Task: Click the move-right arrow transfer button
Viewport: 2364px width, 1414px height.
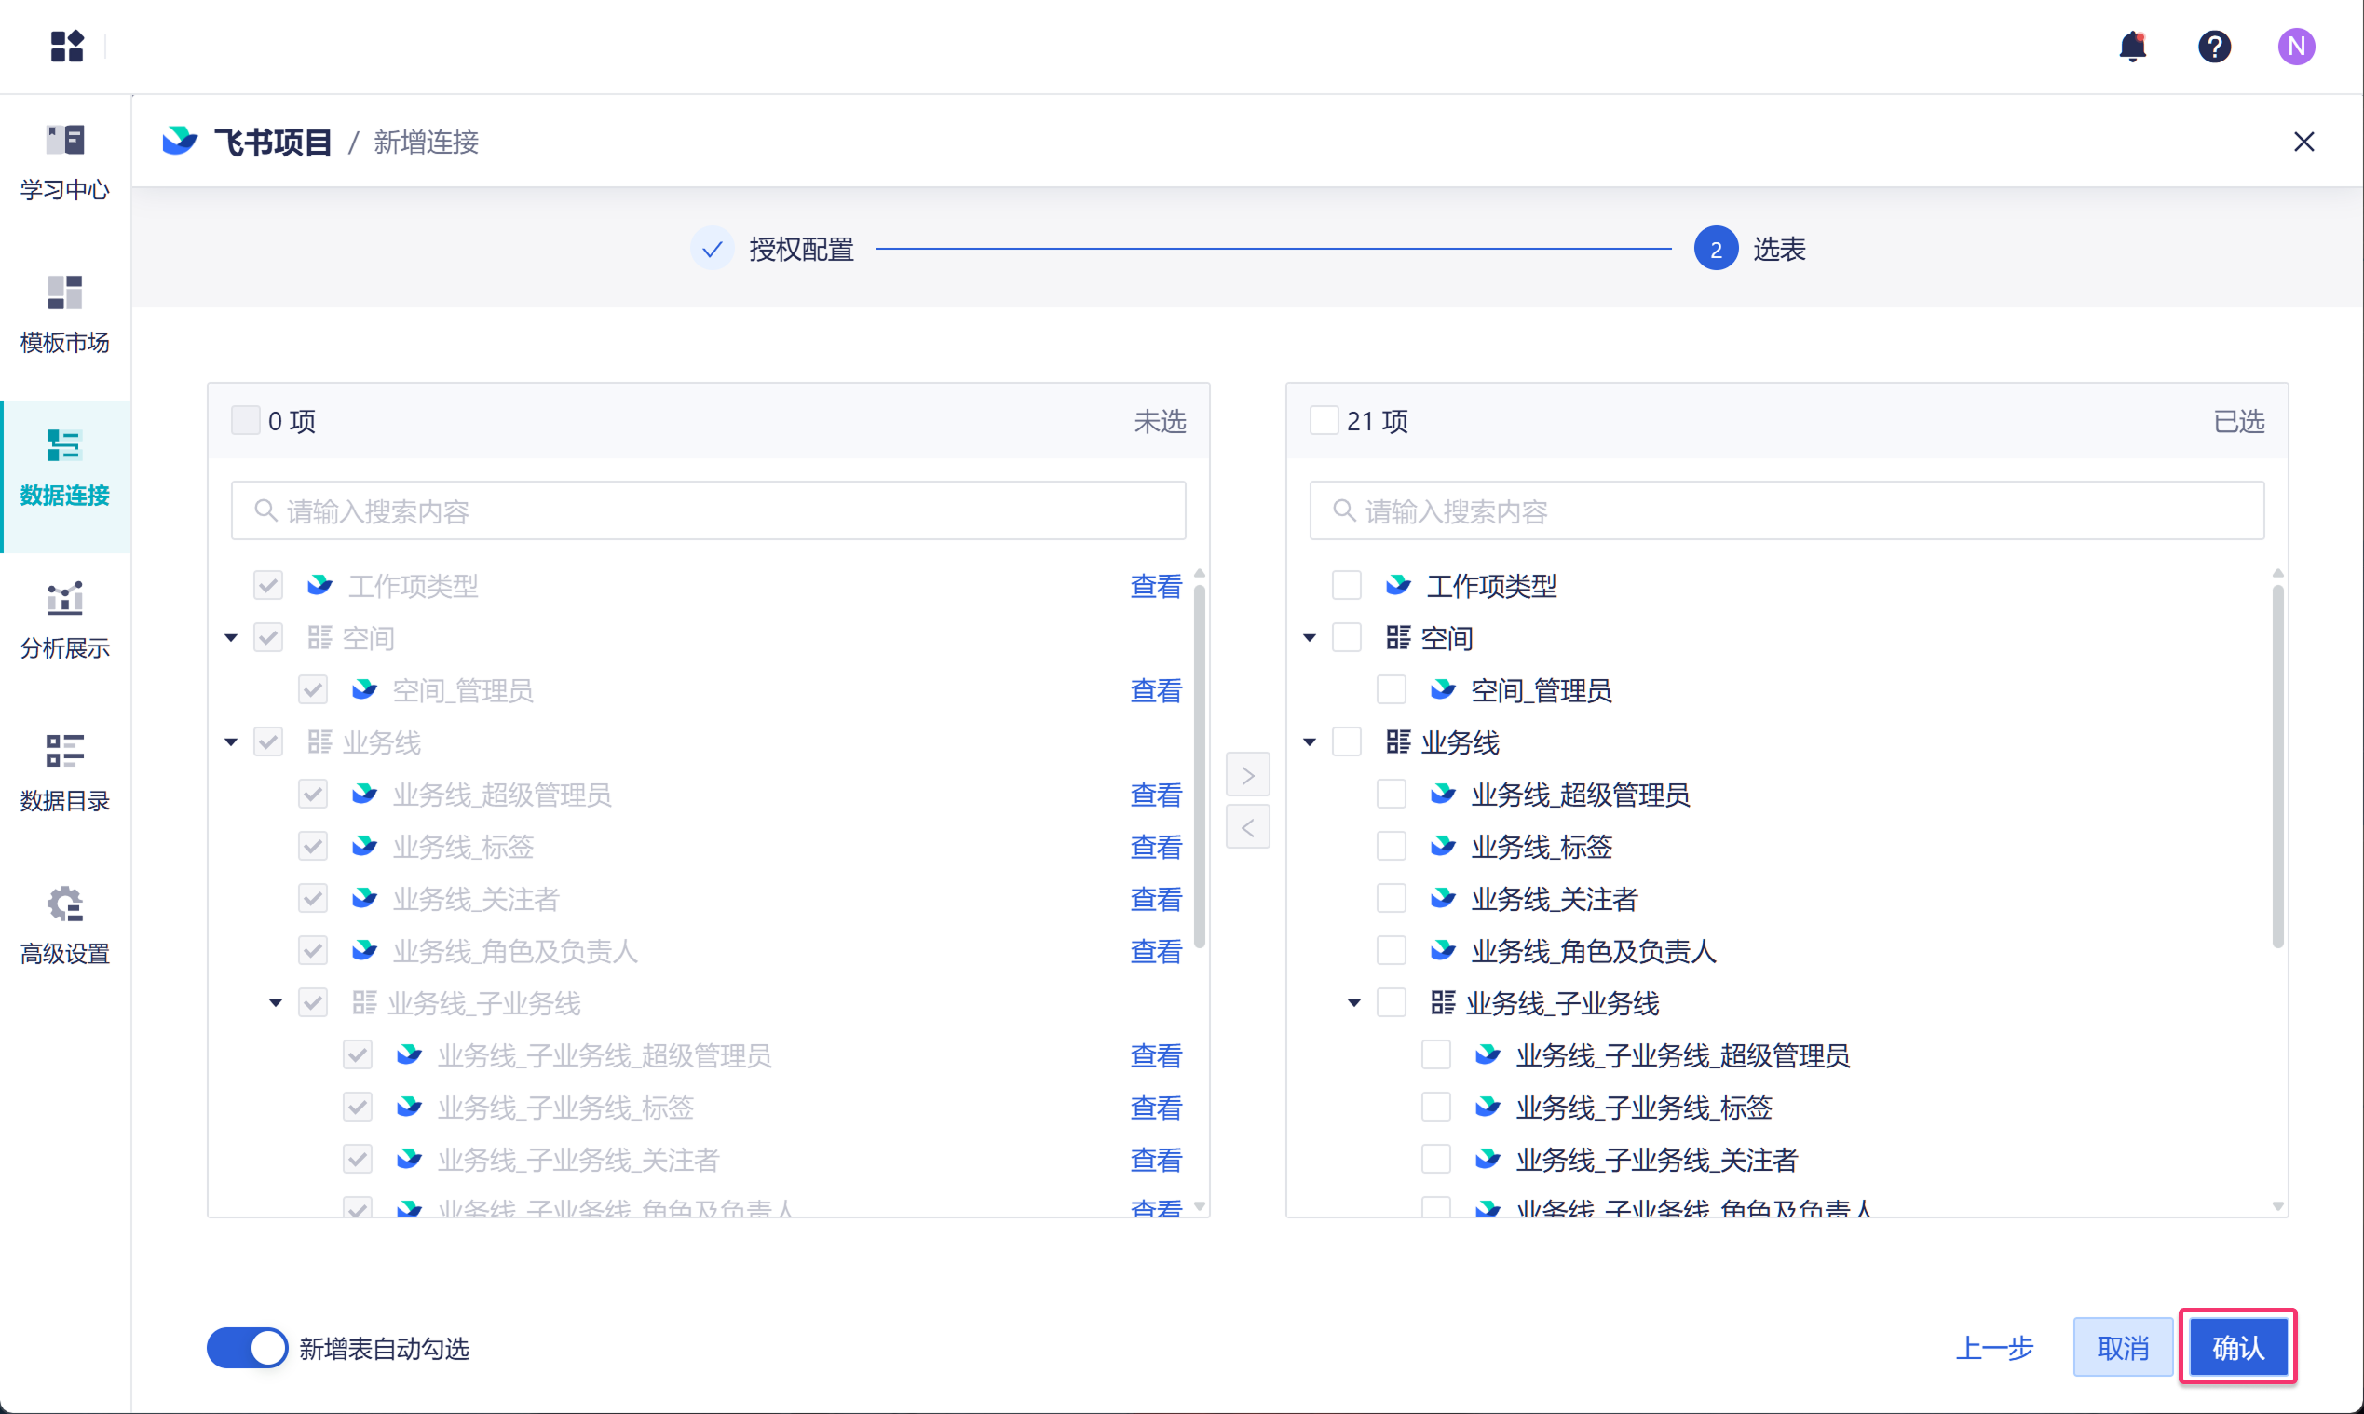Action: tap(1247, 775)
